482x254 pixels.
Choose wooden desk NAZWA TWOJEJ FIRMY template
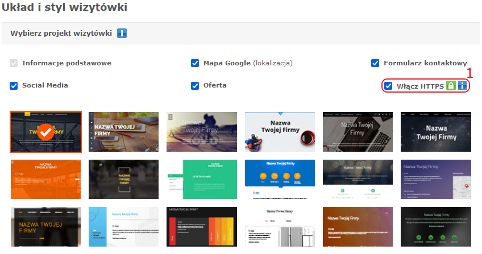click(x=123, y=132)
